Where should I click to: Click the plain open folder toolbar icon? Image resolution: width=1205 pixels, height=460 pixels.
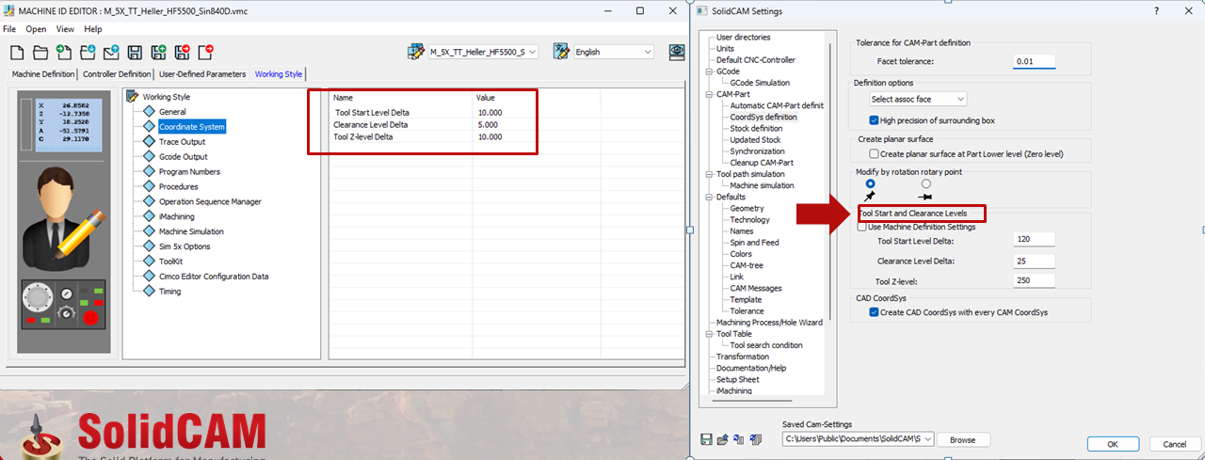40,53
